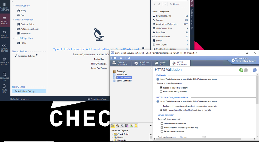The height and width of the screenshot is (142, 259).
Task: Enable Untrusted server certificate checkbox
Action: 162,124
